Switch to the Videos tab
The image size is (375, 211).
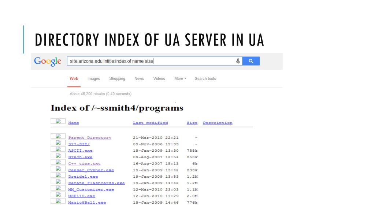159,78
